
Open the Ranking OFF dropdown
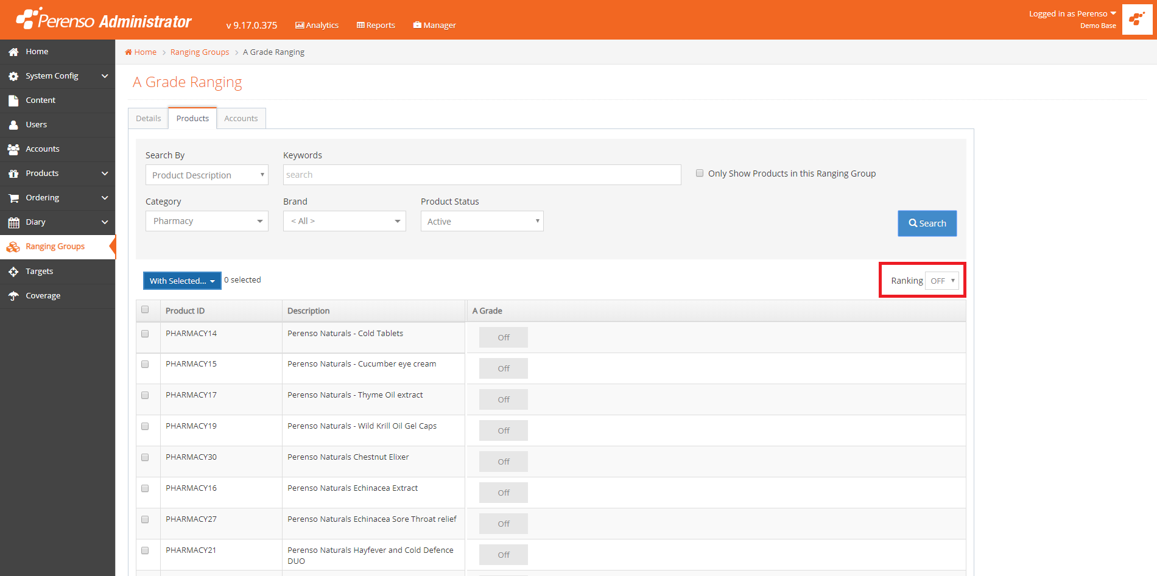point(942,281)
